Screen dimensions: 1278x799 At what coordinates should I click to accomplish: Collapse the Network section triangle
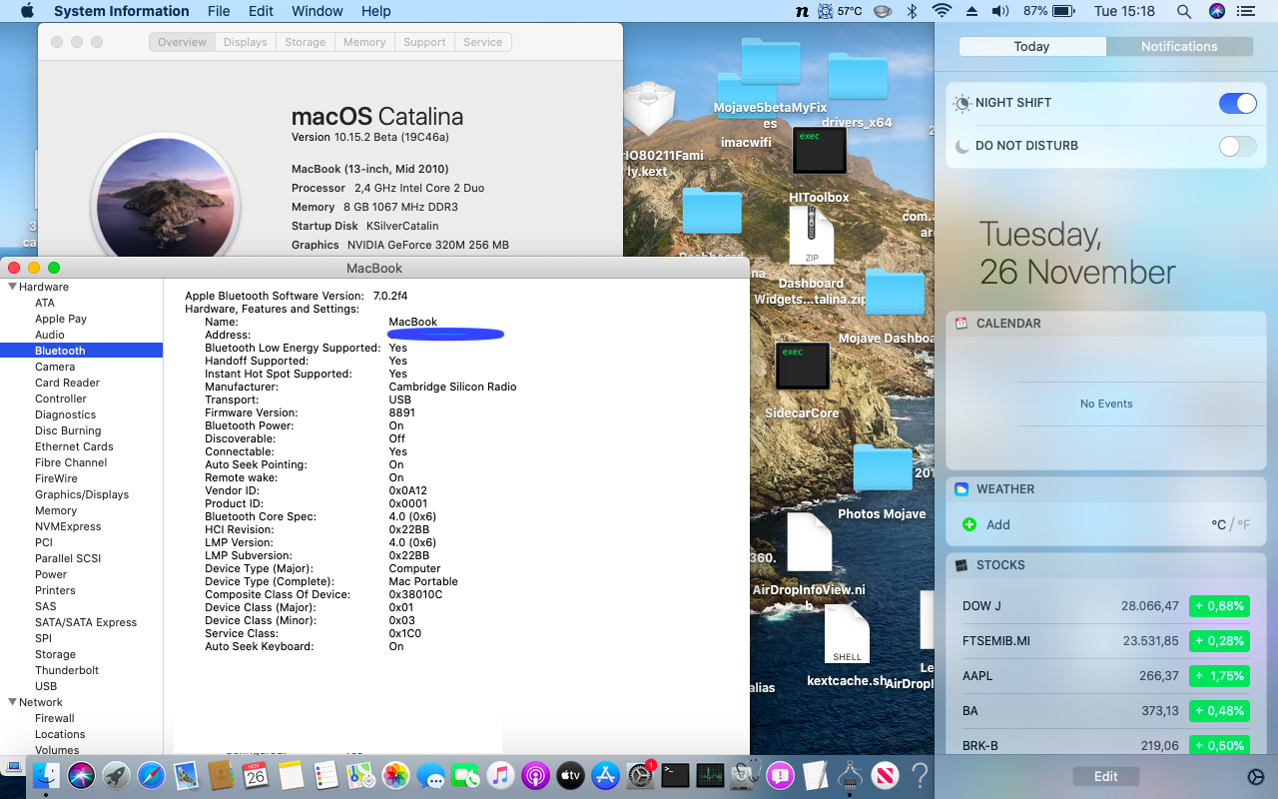tap(13, 702)
